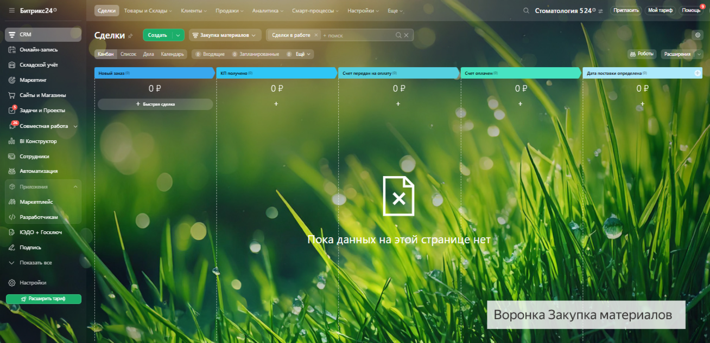Viewport: 710px width, 343px height.
Task: Open the arrow dropdown next to Создать
Action: click(178, 35)
